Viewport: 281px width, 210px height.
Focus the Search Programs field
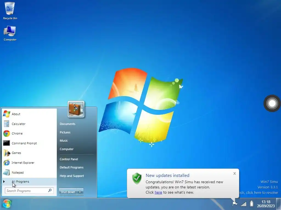(x=29, y=191)
